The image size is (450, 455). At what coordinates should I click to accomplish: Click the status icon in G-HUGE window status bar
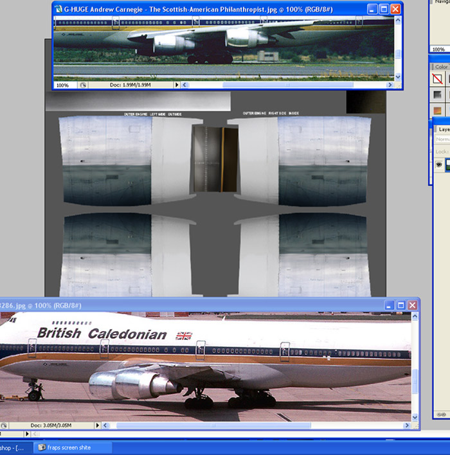point(83,85)
